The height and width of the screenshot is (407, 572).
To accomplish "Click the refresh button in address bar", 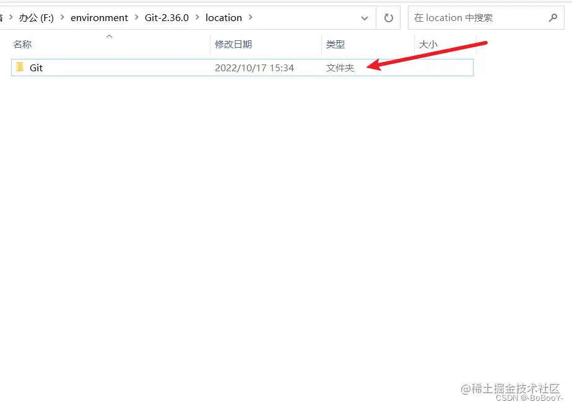I will click(389, 17).
